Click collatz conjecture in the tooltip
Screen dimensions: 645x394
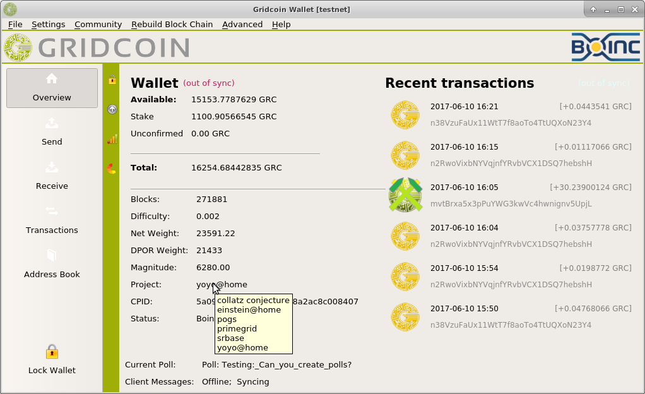(254, 300)
